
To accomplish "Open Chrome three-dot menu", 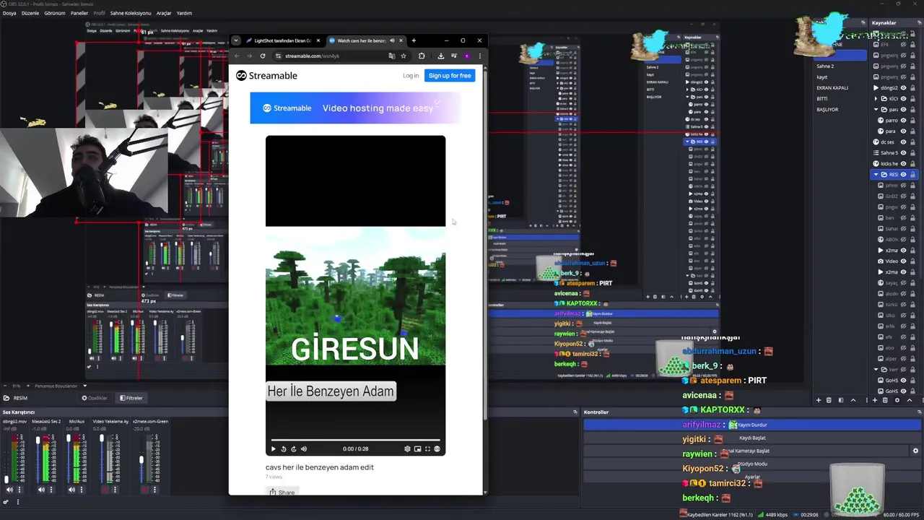I will (x=479, y=56).
